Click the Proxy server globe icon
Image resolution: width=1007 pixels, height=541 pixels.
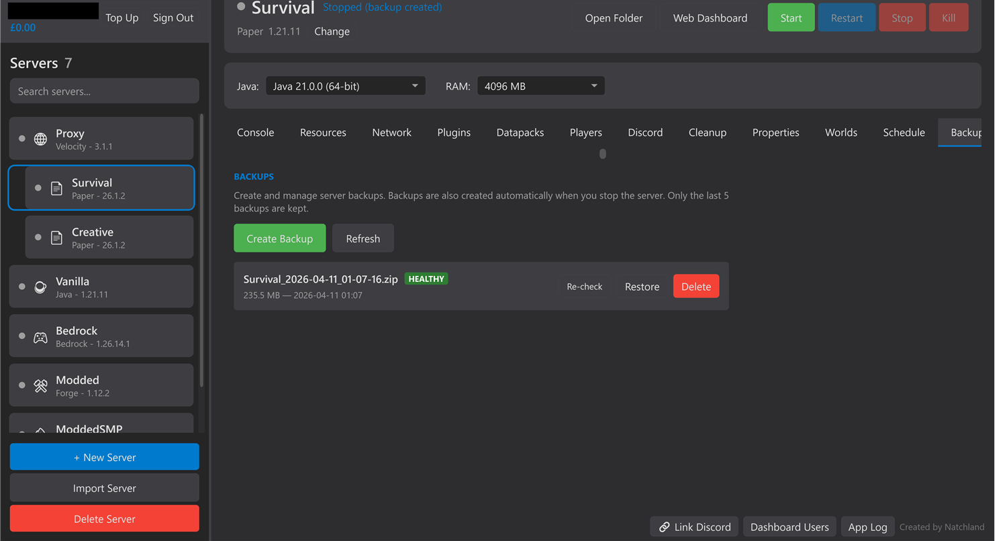point(39,138)
